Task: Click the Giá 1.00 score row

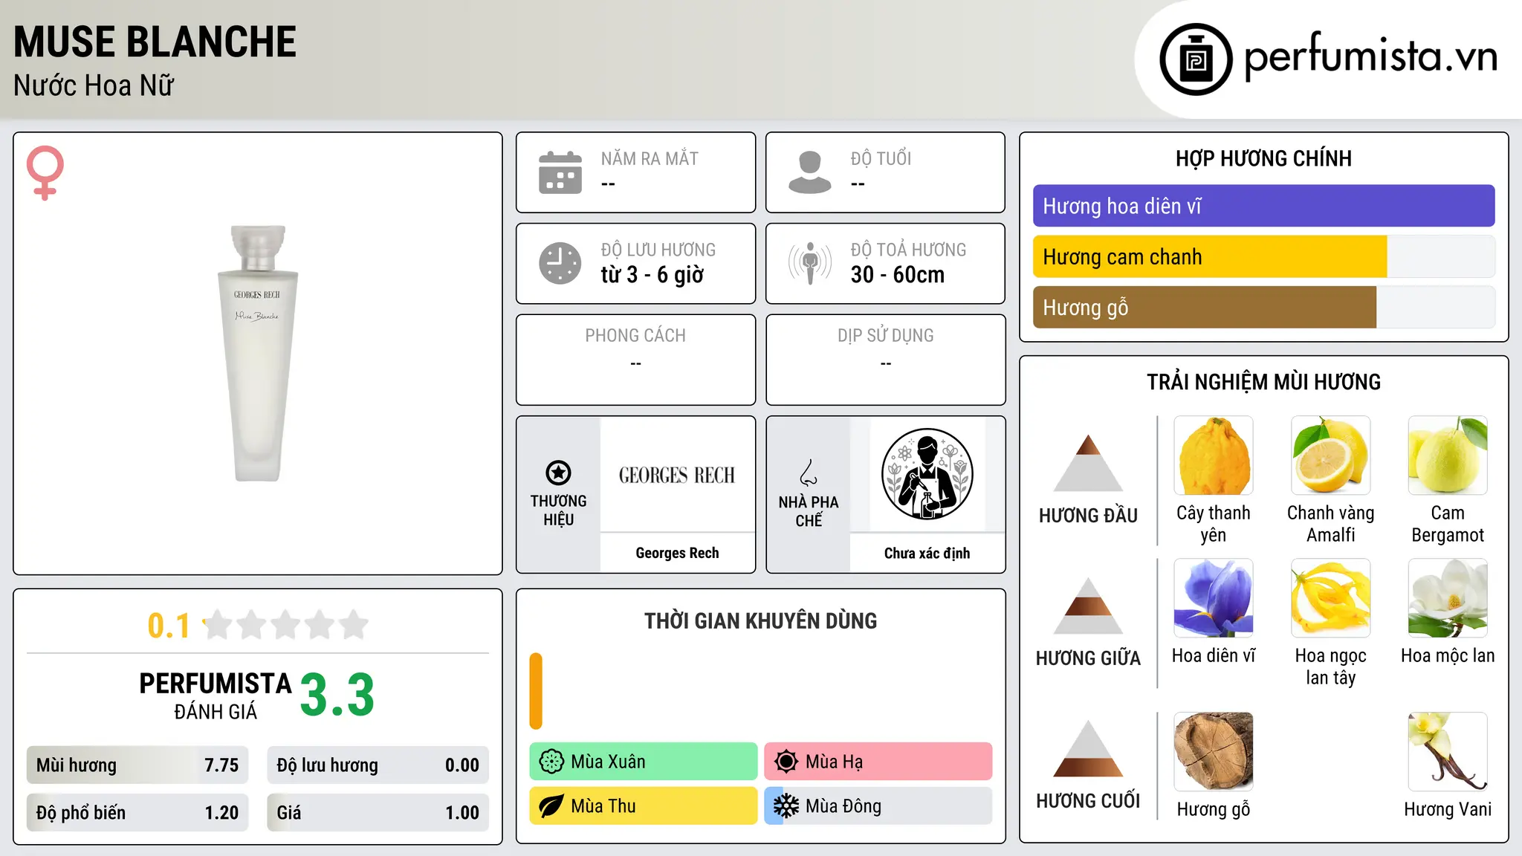Action: tap(378, 812)
